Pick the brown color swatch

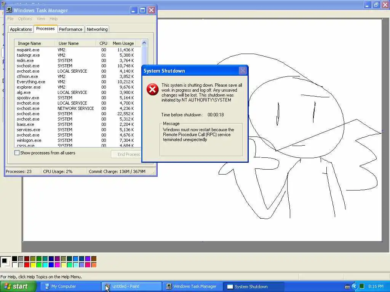94,259
